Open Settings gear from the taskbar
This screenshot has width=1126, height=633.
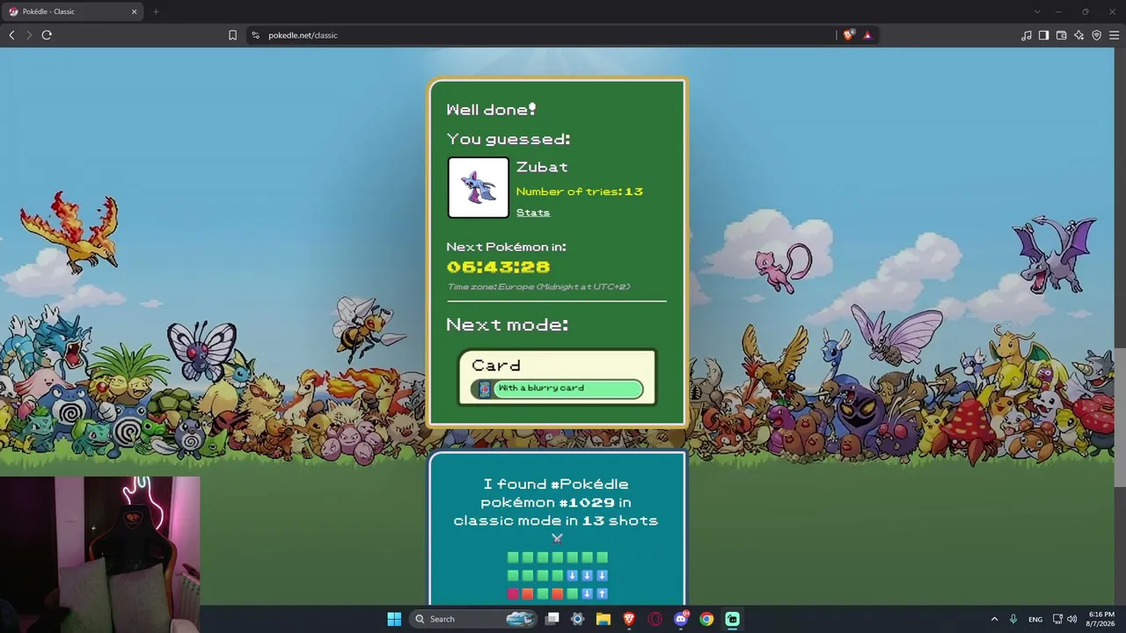[x=578, y=619]
